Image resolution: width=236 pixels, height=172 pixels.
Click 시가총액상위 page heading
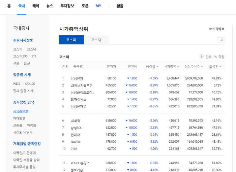point(73,29)
